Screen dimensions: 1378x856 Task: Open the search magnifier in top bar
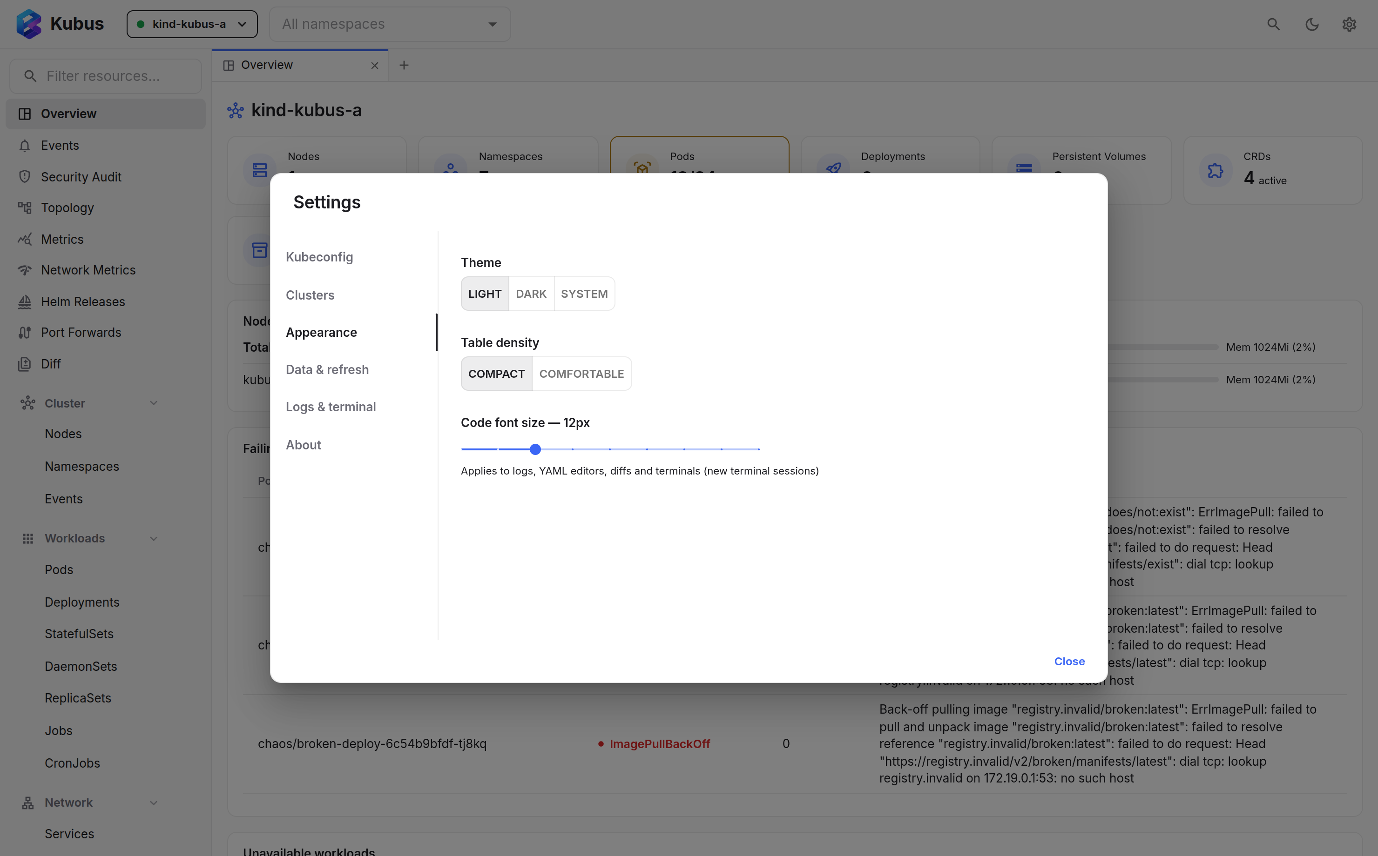1273,24
